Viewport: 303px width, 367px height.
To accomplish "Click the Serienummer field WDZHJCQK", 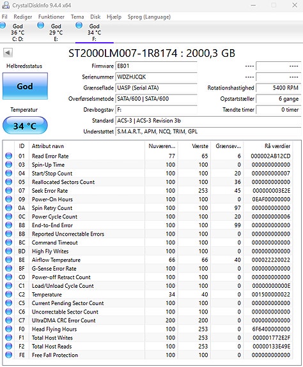I will pyautogui.click(x=157, y=77).
